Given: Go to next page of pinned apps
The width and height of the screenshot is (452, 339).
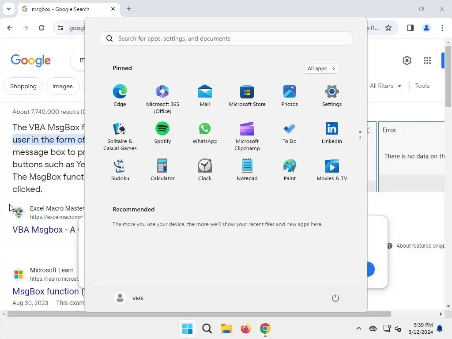Looking at the screenshot, I should click(x=360, y=137).
